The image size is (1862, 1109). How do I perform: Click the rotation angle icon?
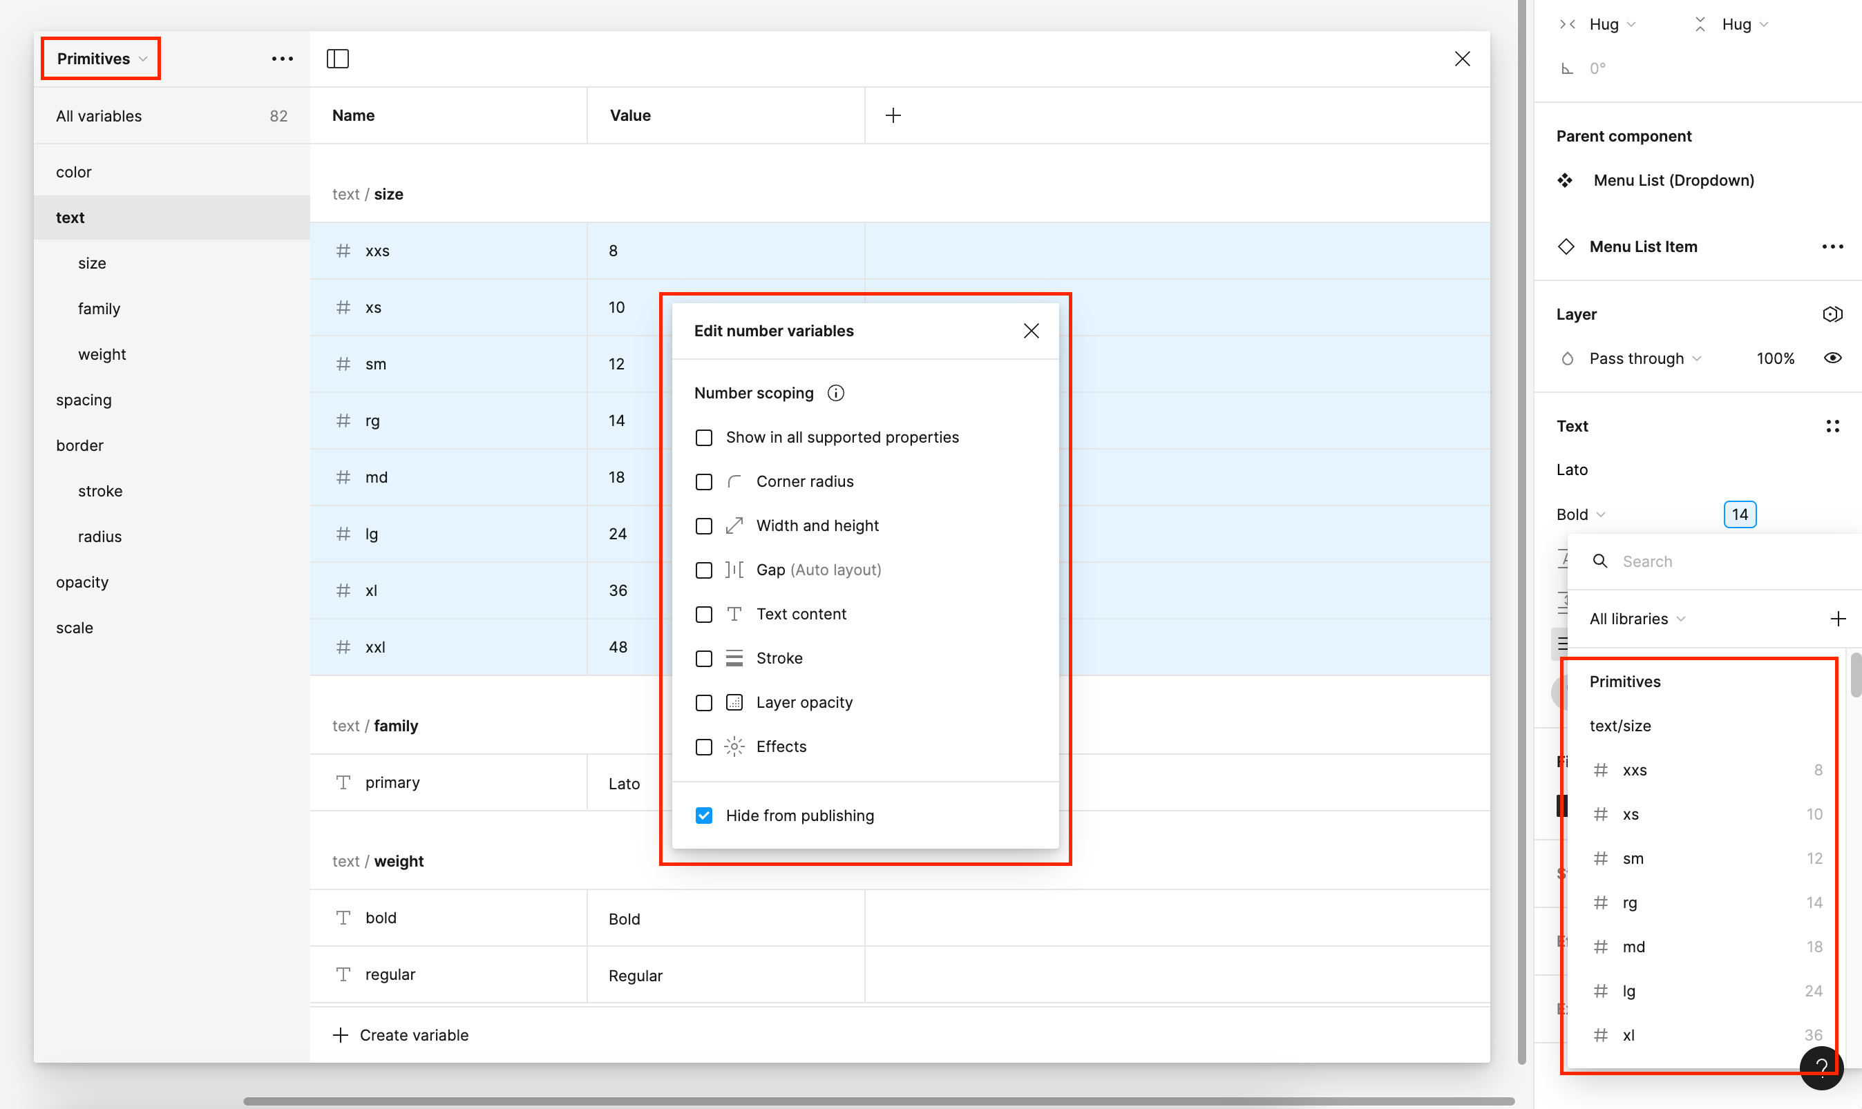point(1568,69)
